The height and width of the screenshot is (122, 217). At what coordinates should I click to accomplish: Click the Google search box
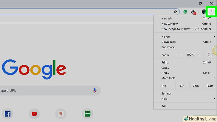pyautogui.click(x=50, y=91)
